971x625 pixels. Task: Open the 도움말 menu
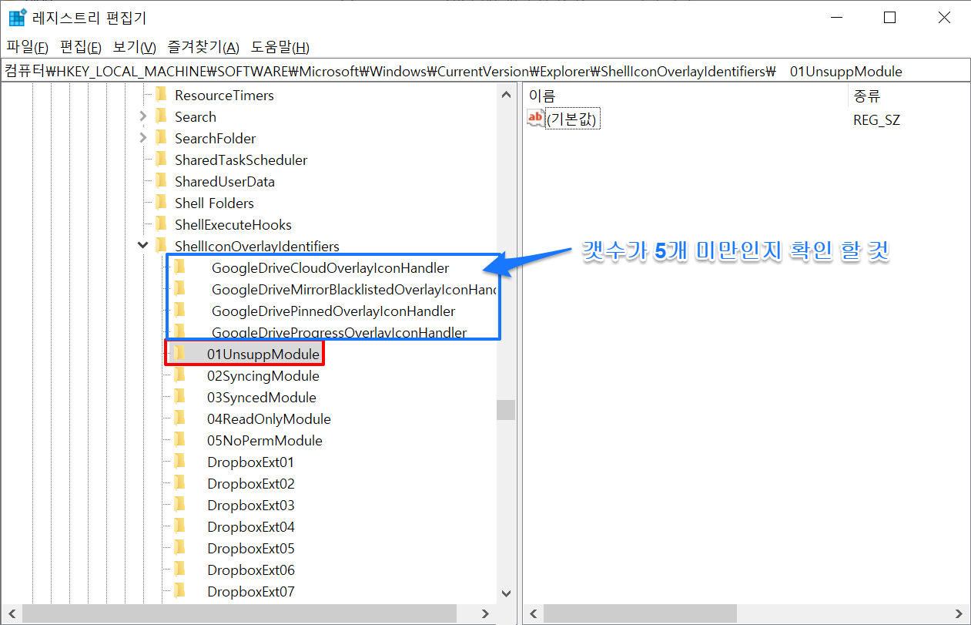coord(280,47)
